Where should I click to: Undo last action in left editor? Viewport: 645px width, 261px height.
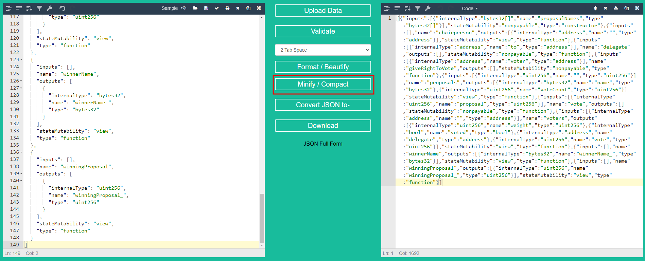coord(62,8)
